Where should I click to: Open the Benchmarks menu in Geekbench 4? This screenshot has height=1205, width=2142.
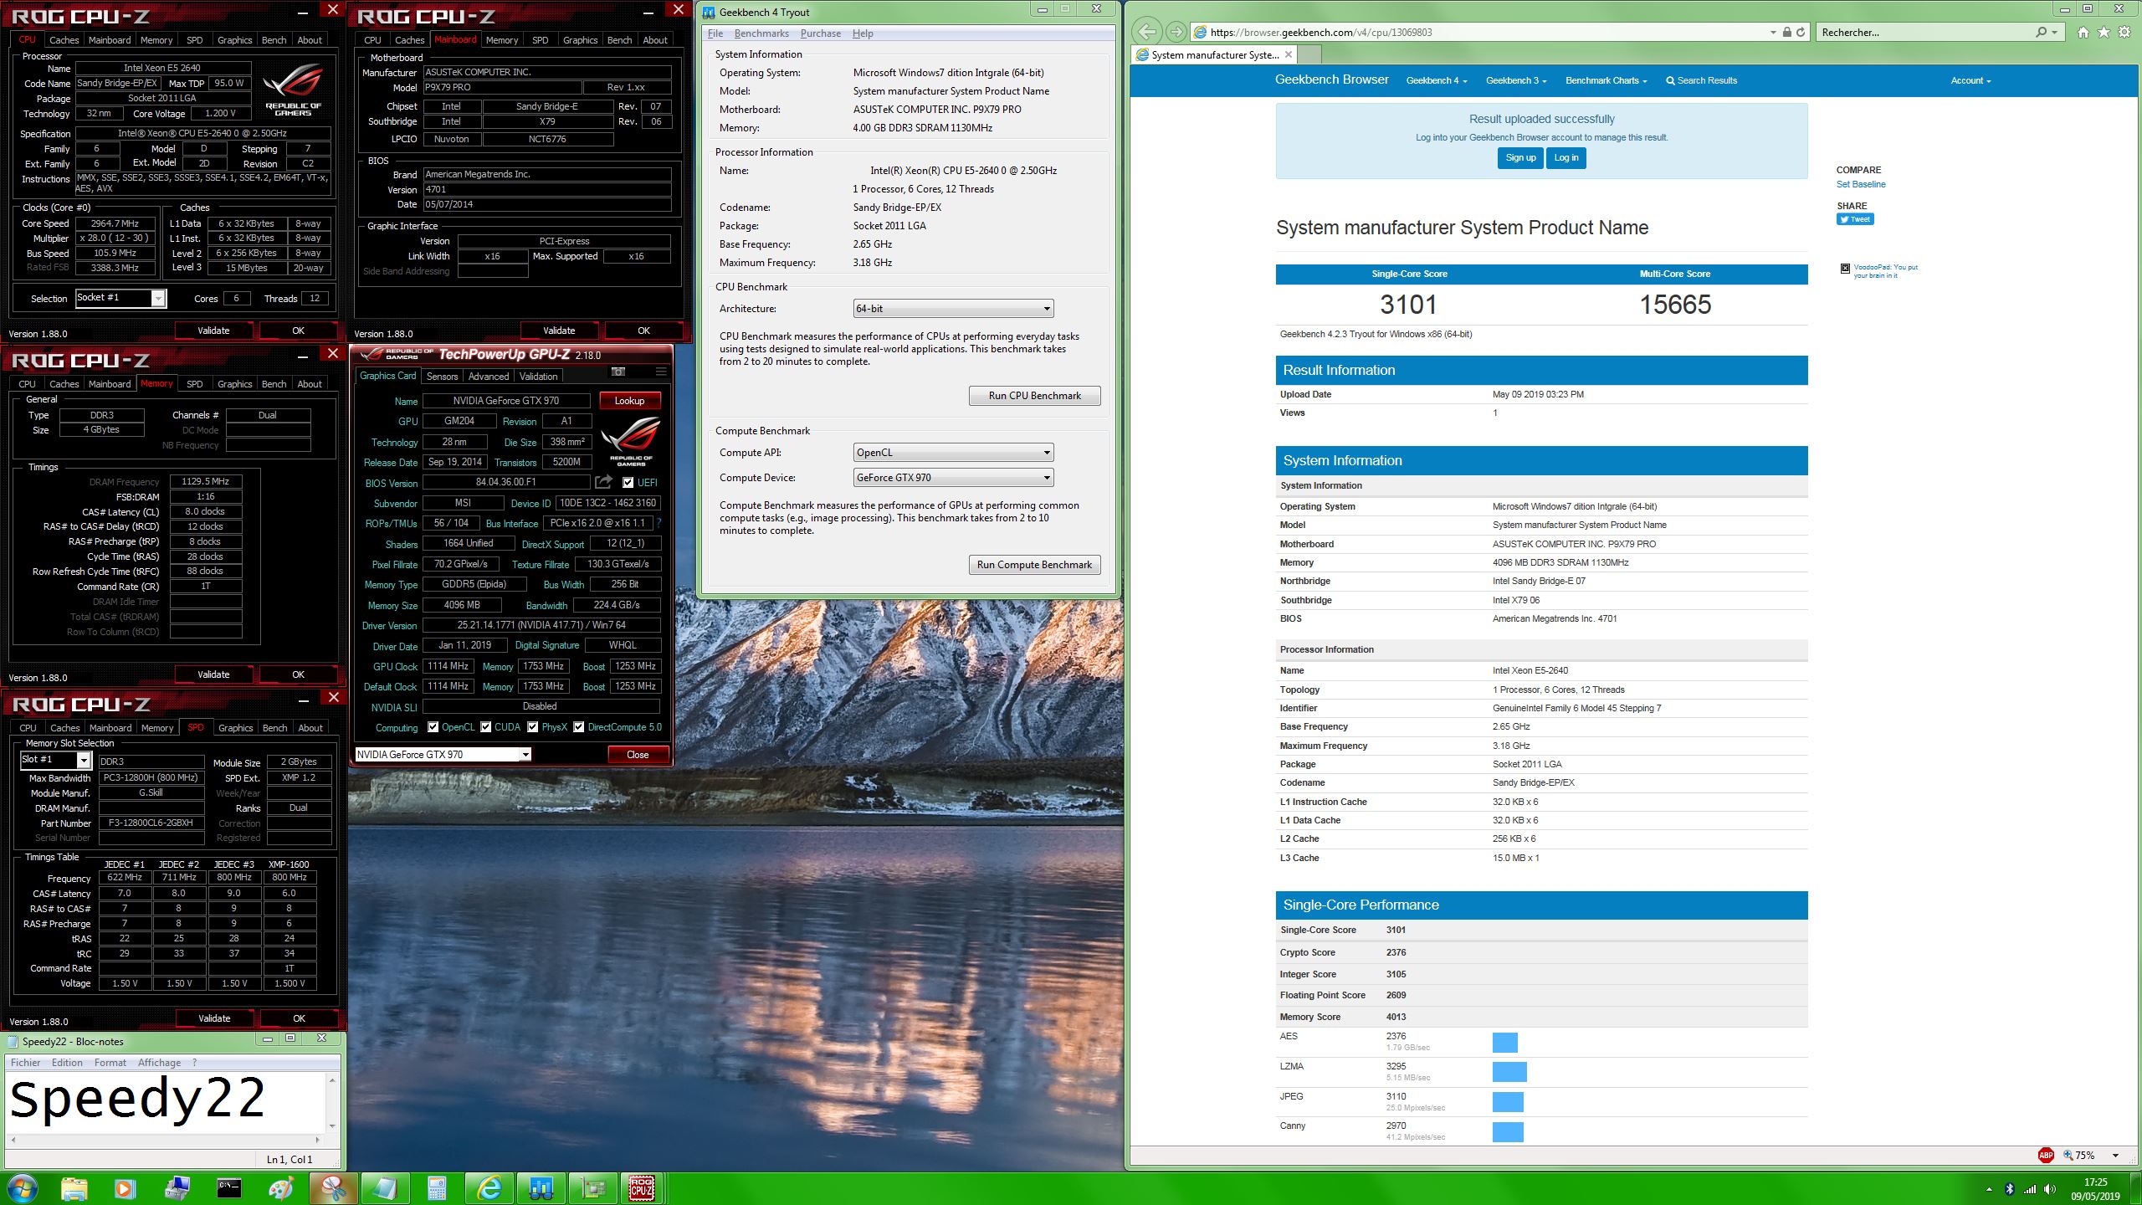click(761, 33)
